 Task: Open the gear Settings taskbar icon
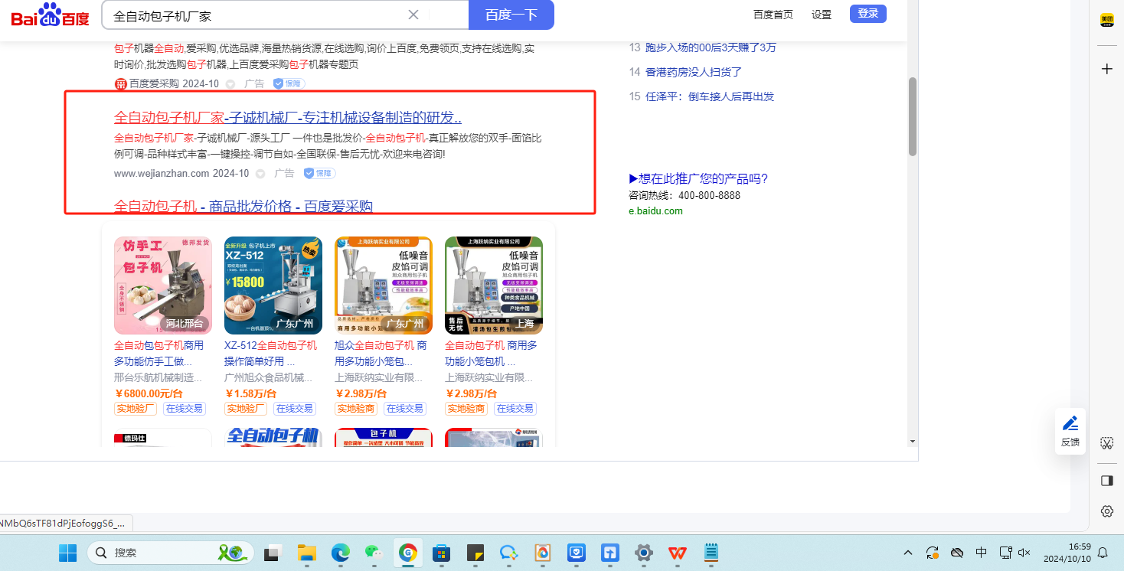pyautogui.click(x=644, y=553)
